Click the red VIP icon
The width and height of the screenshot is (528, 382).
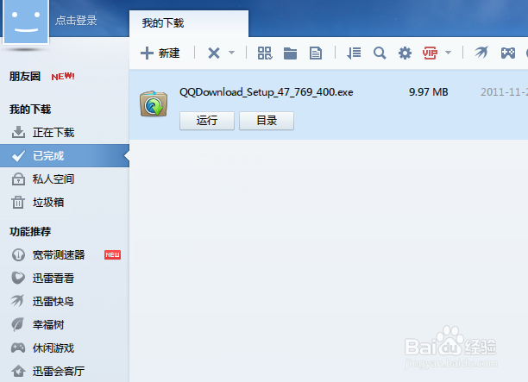coord(430,53)
